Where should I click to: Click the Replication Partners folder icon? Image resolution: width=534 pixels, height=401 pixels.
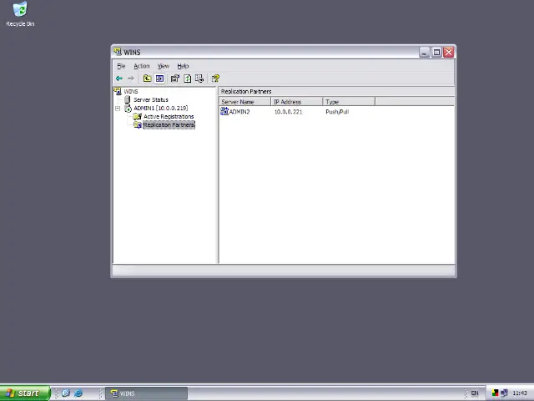coord(137,125)
